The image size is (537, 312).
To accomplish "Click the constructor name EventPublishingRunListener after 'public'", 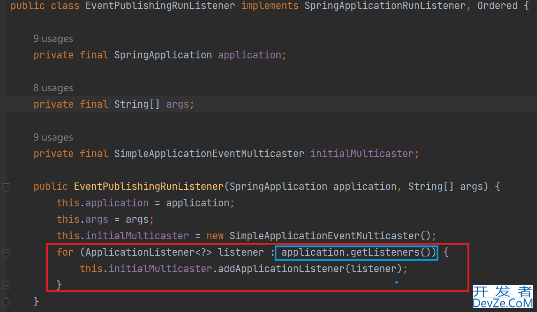I will (x=149, y=187).
